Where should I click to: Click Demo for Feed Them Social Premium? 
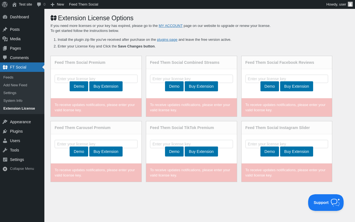pyautogui.click(x=79, y=86)
